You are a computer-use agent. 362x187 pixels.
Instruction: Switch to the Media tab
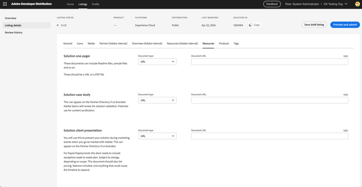[x=91, y=43]
